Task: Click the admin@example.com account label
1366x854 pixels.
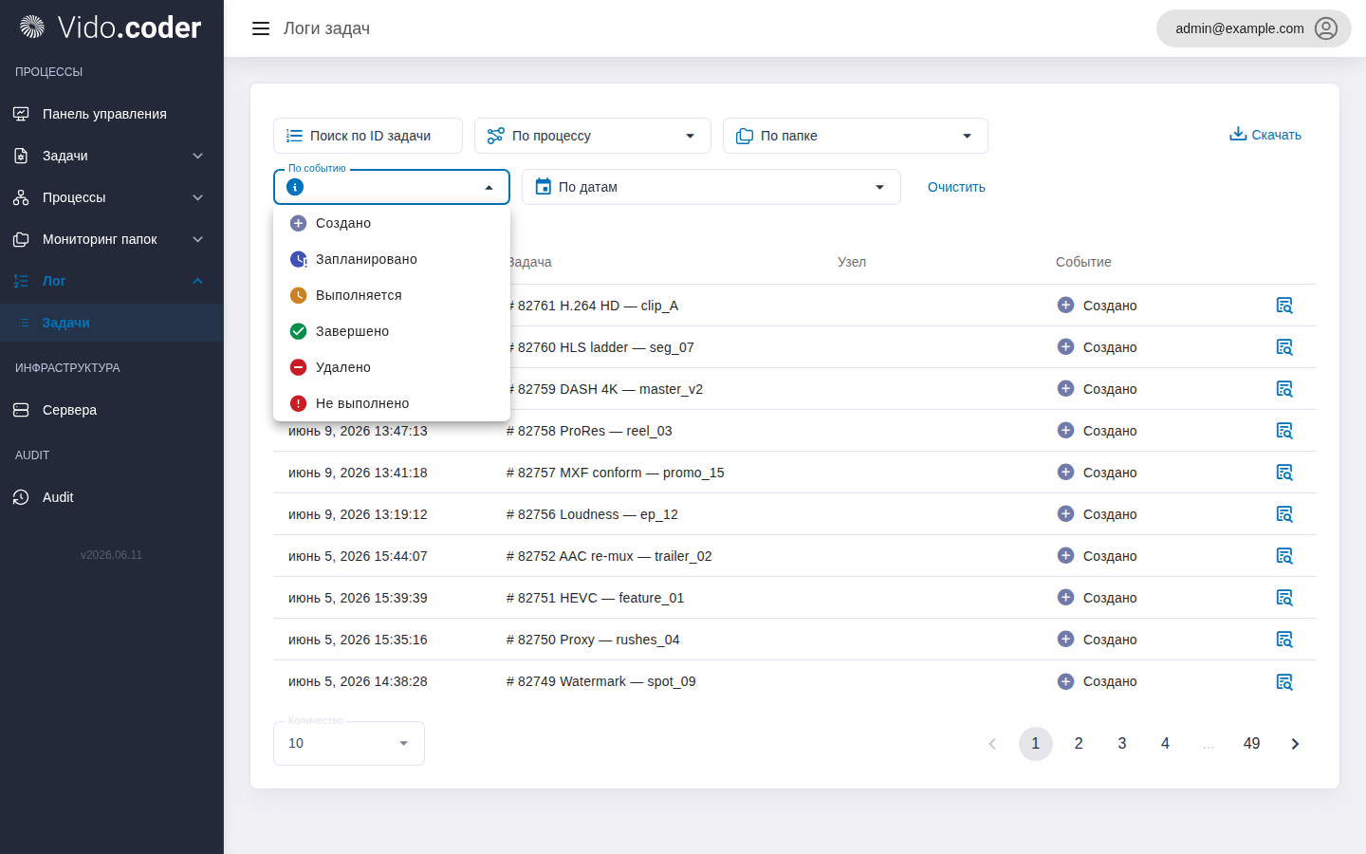Action: coord(1240,28)
